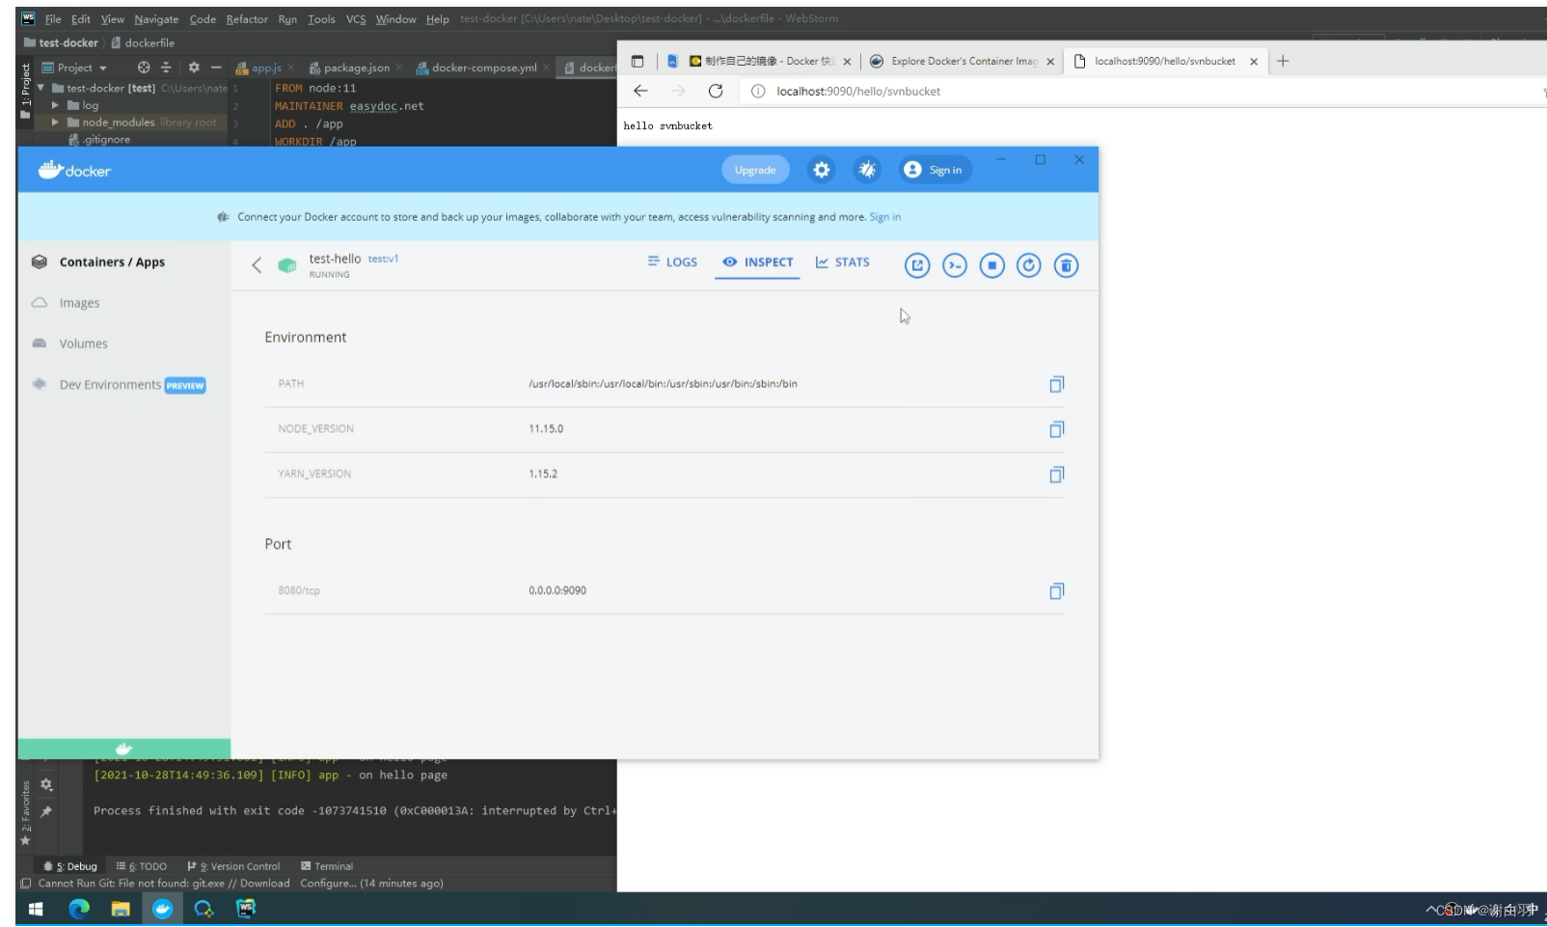Go back in the browser
The image size is (1547, 927).
point(640,91)
